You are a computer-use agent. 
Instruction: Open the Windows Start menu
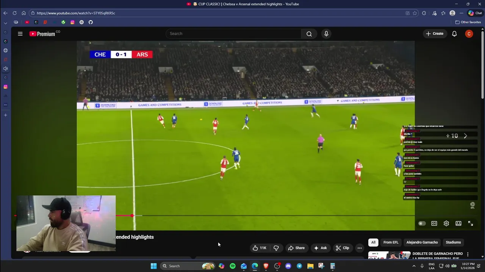click(x=153, y=266)
